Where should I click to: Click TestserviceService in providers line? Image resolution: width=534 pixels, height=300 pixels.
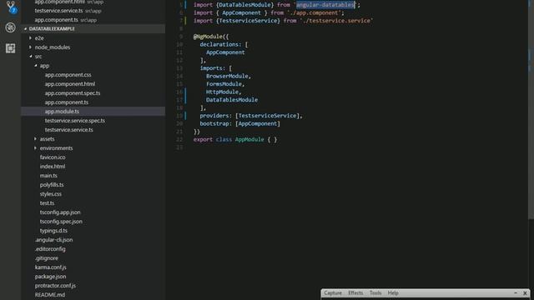click(267, 116)
